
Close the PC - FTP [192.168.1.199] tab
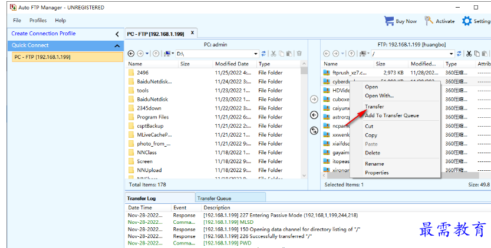[x=193, y=32]
